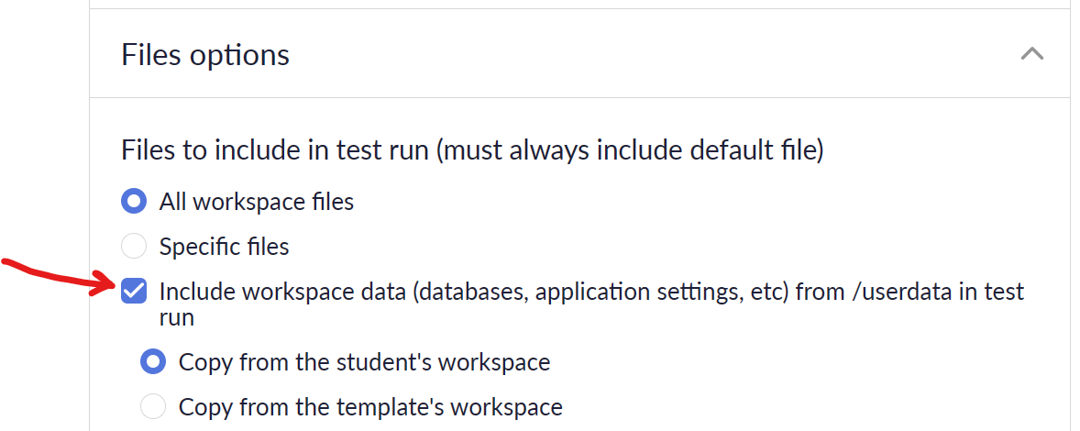Click the wrapped "run" word under checkbox label
This screenshot has height=431, width=1080.
[x=176, y=317]
